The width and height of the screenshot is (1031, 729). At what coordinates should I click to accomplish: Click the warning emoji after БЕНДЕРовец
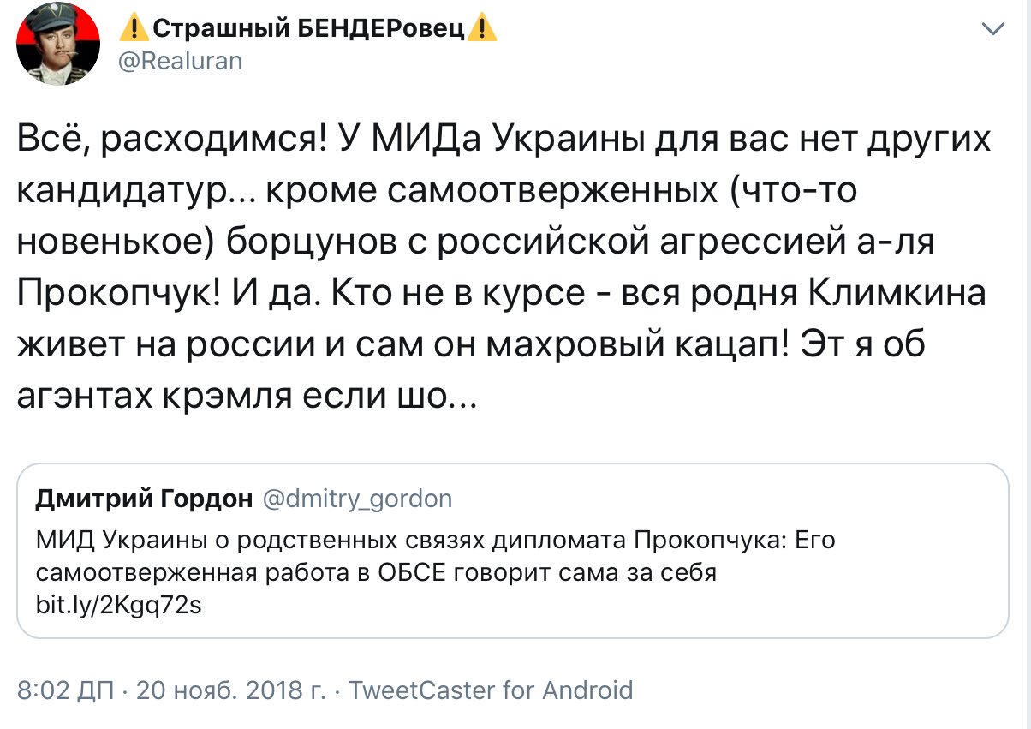tap(484, 30)
